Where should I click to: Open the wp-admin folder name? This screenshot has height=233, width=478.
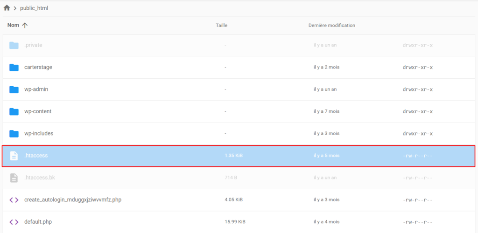pyautogui.click(x=36, y=89)
